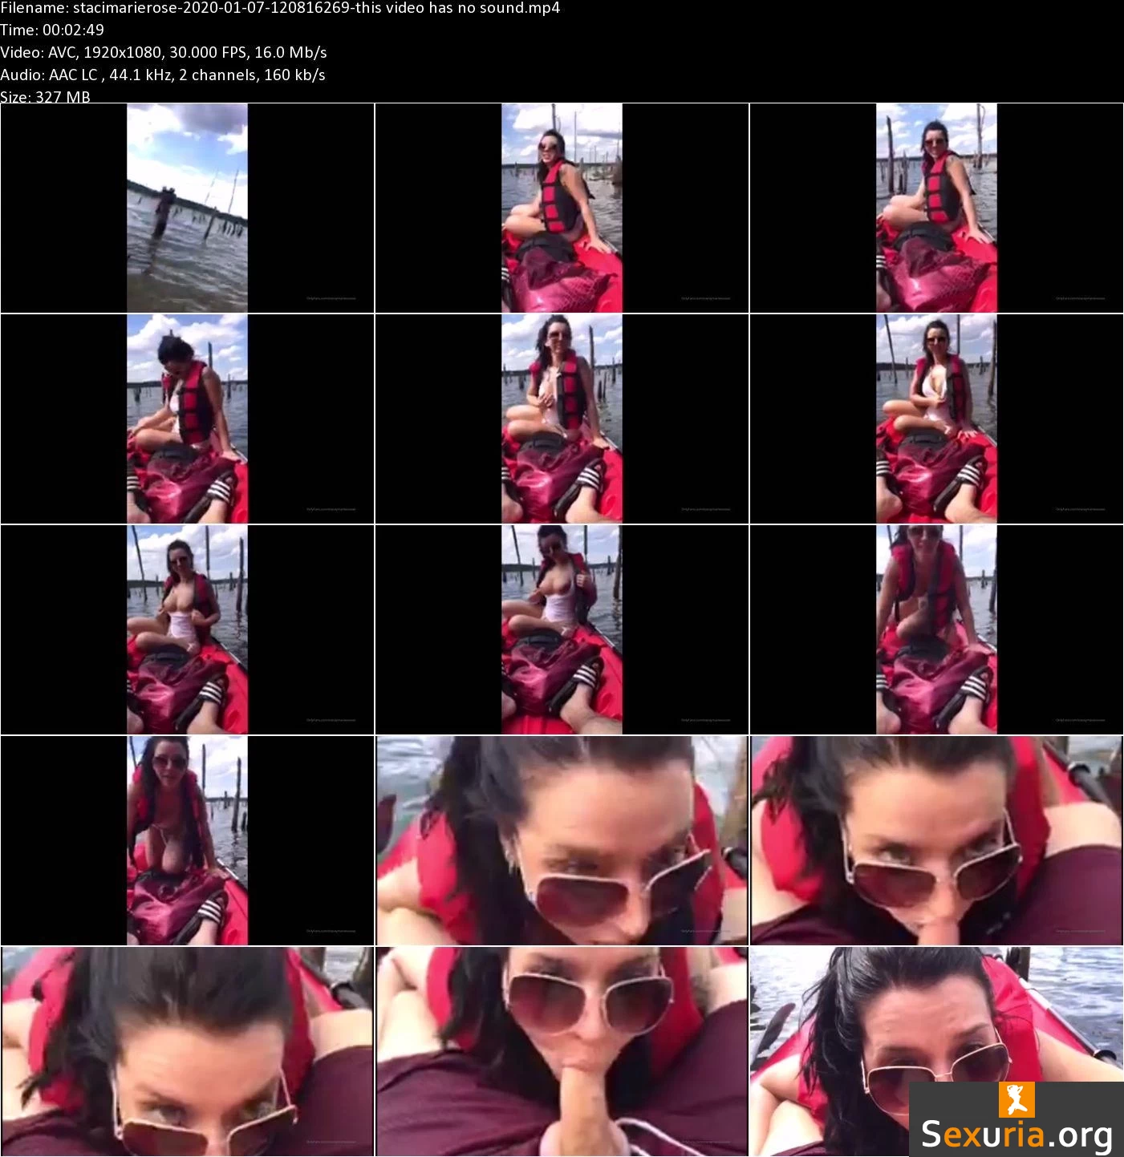Open the first thumbnail showing lake and sky

pyautogui.click(x=187, y=208)
